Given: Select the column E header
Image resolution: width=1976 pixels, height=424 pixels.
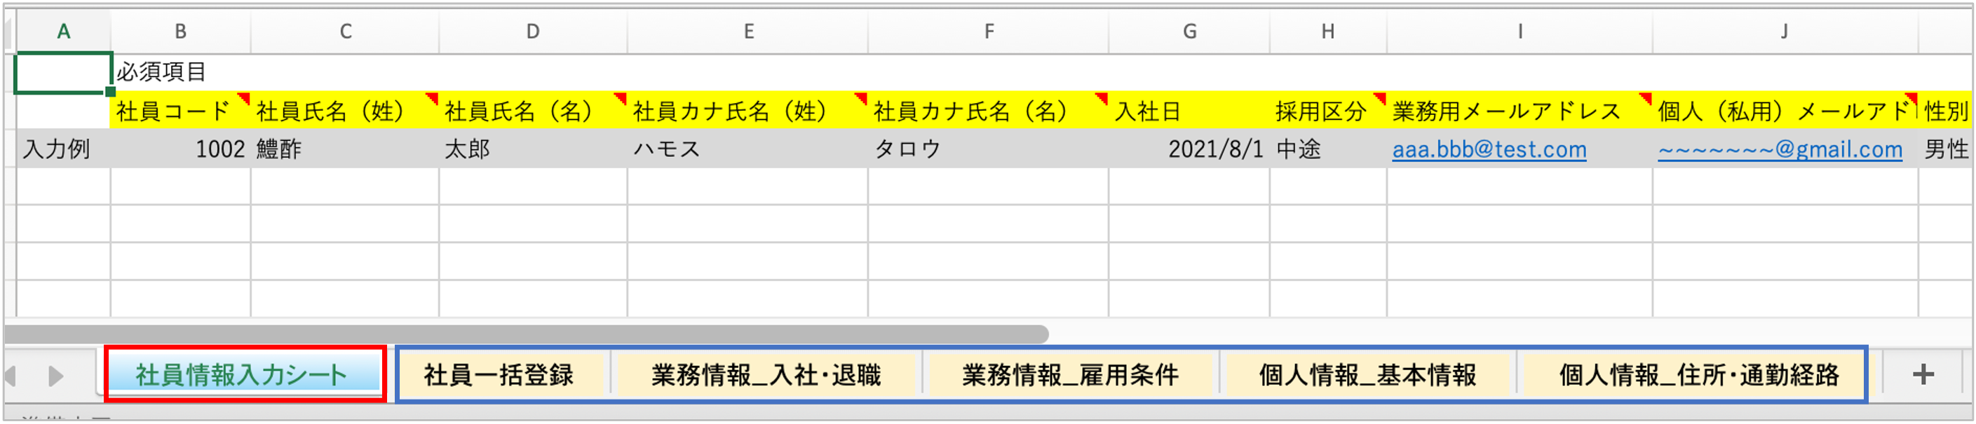Looking at the screenshot, I should [x=748, y=32].
